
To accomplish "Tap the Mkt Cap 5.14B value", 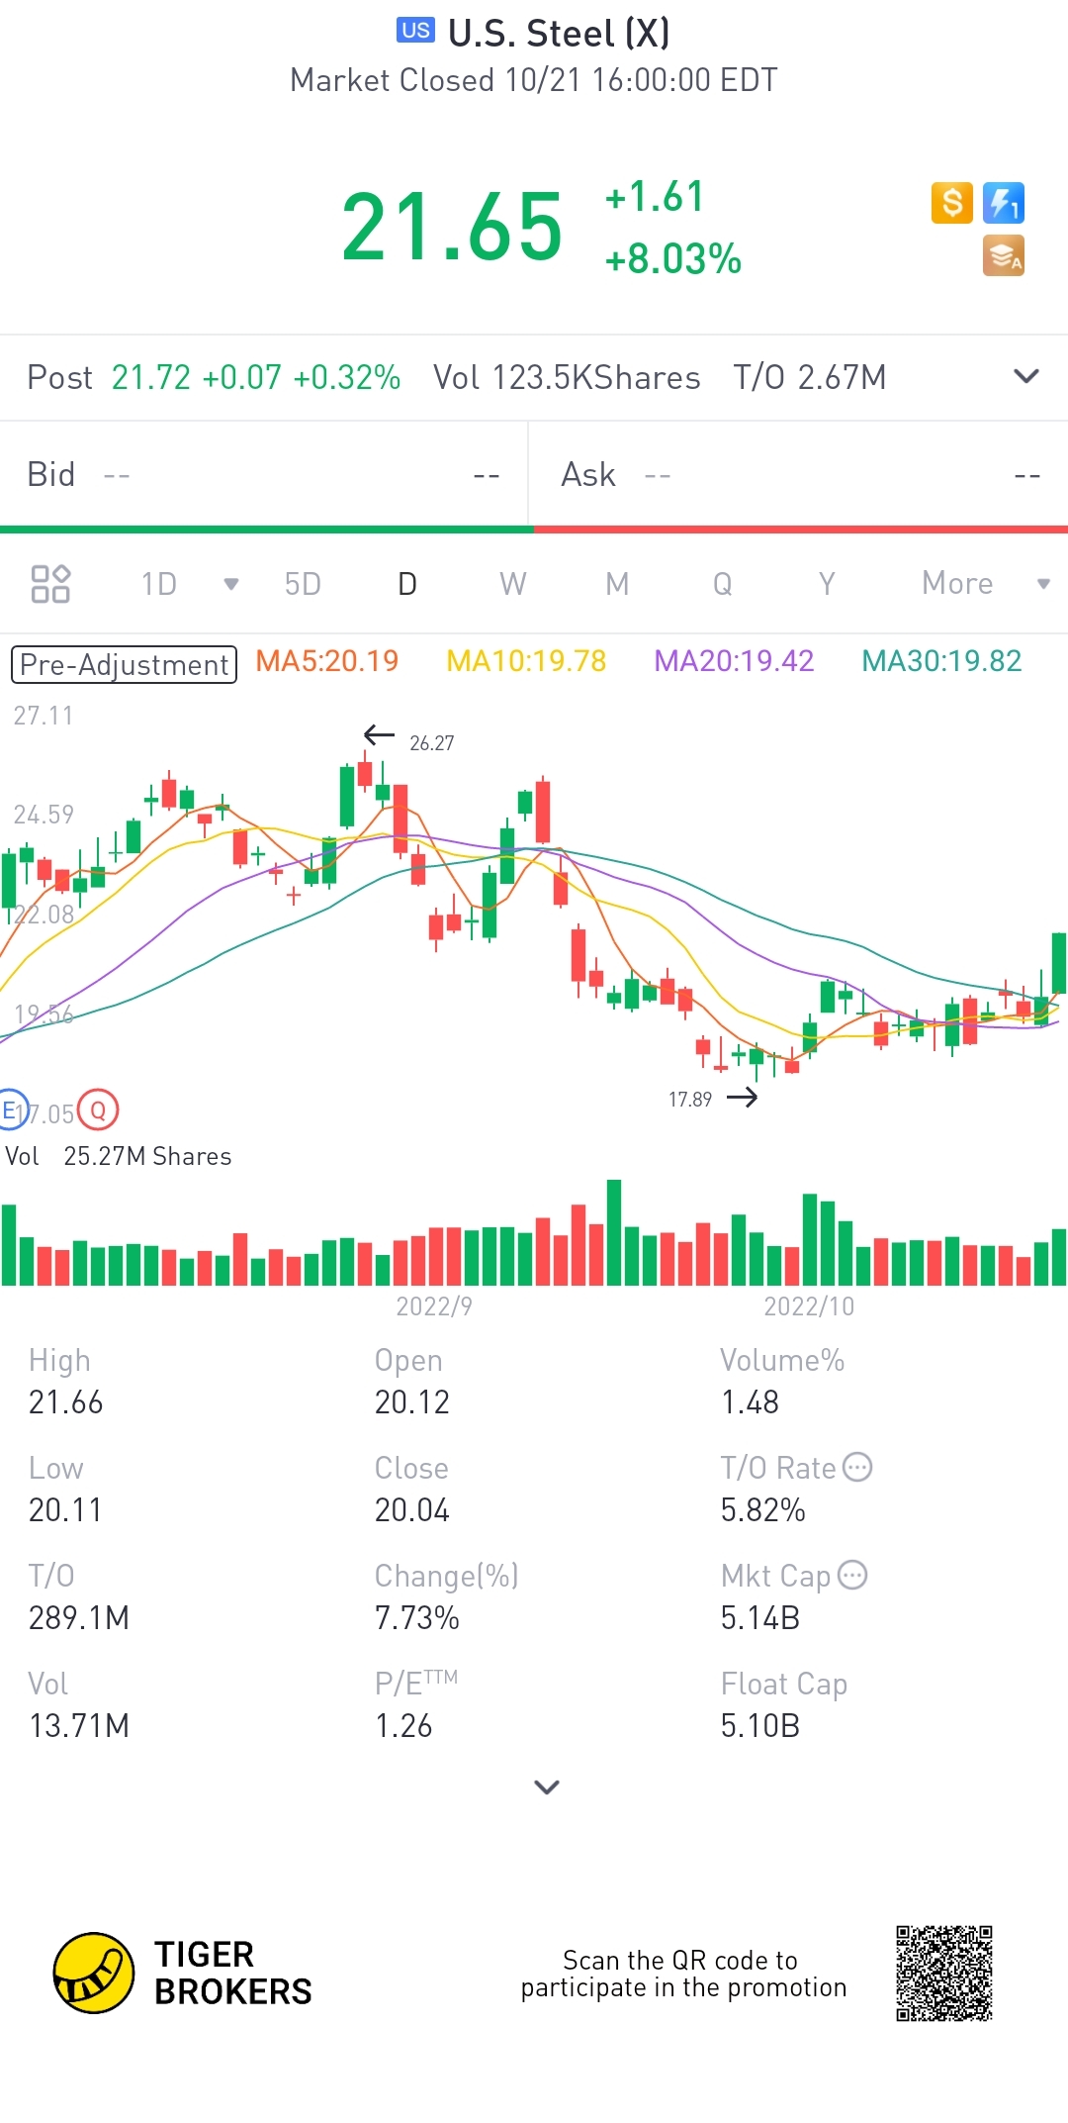I will pyautogui.click(x=760, y=1618).
